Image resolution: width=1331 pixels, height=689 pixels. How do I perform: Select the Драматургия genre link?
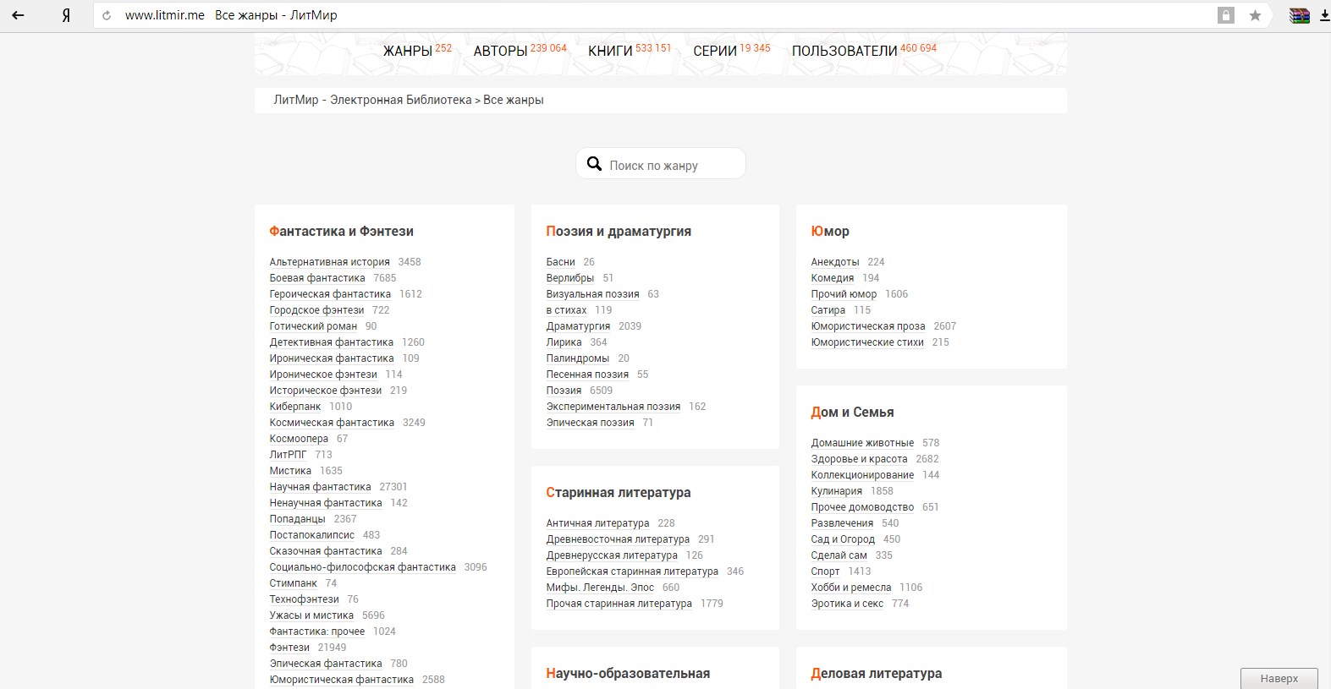(578, 326)
